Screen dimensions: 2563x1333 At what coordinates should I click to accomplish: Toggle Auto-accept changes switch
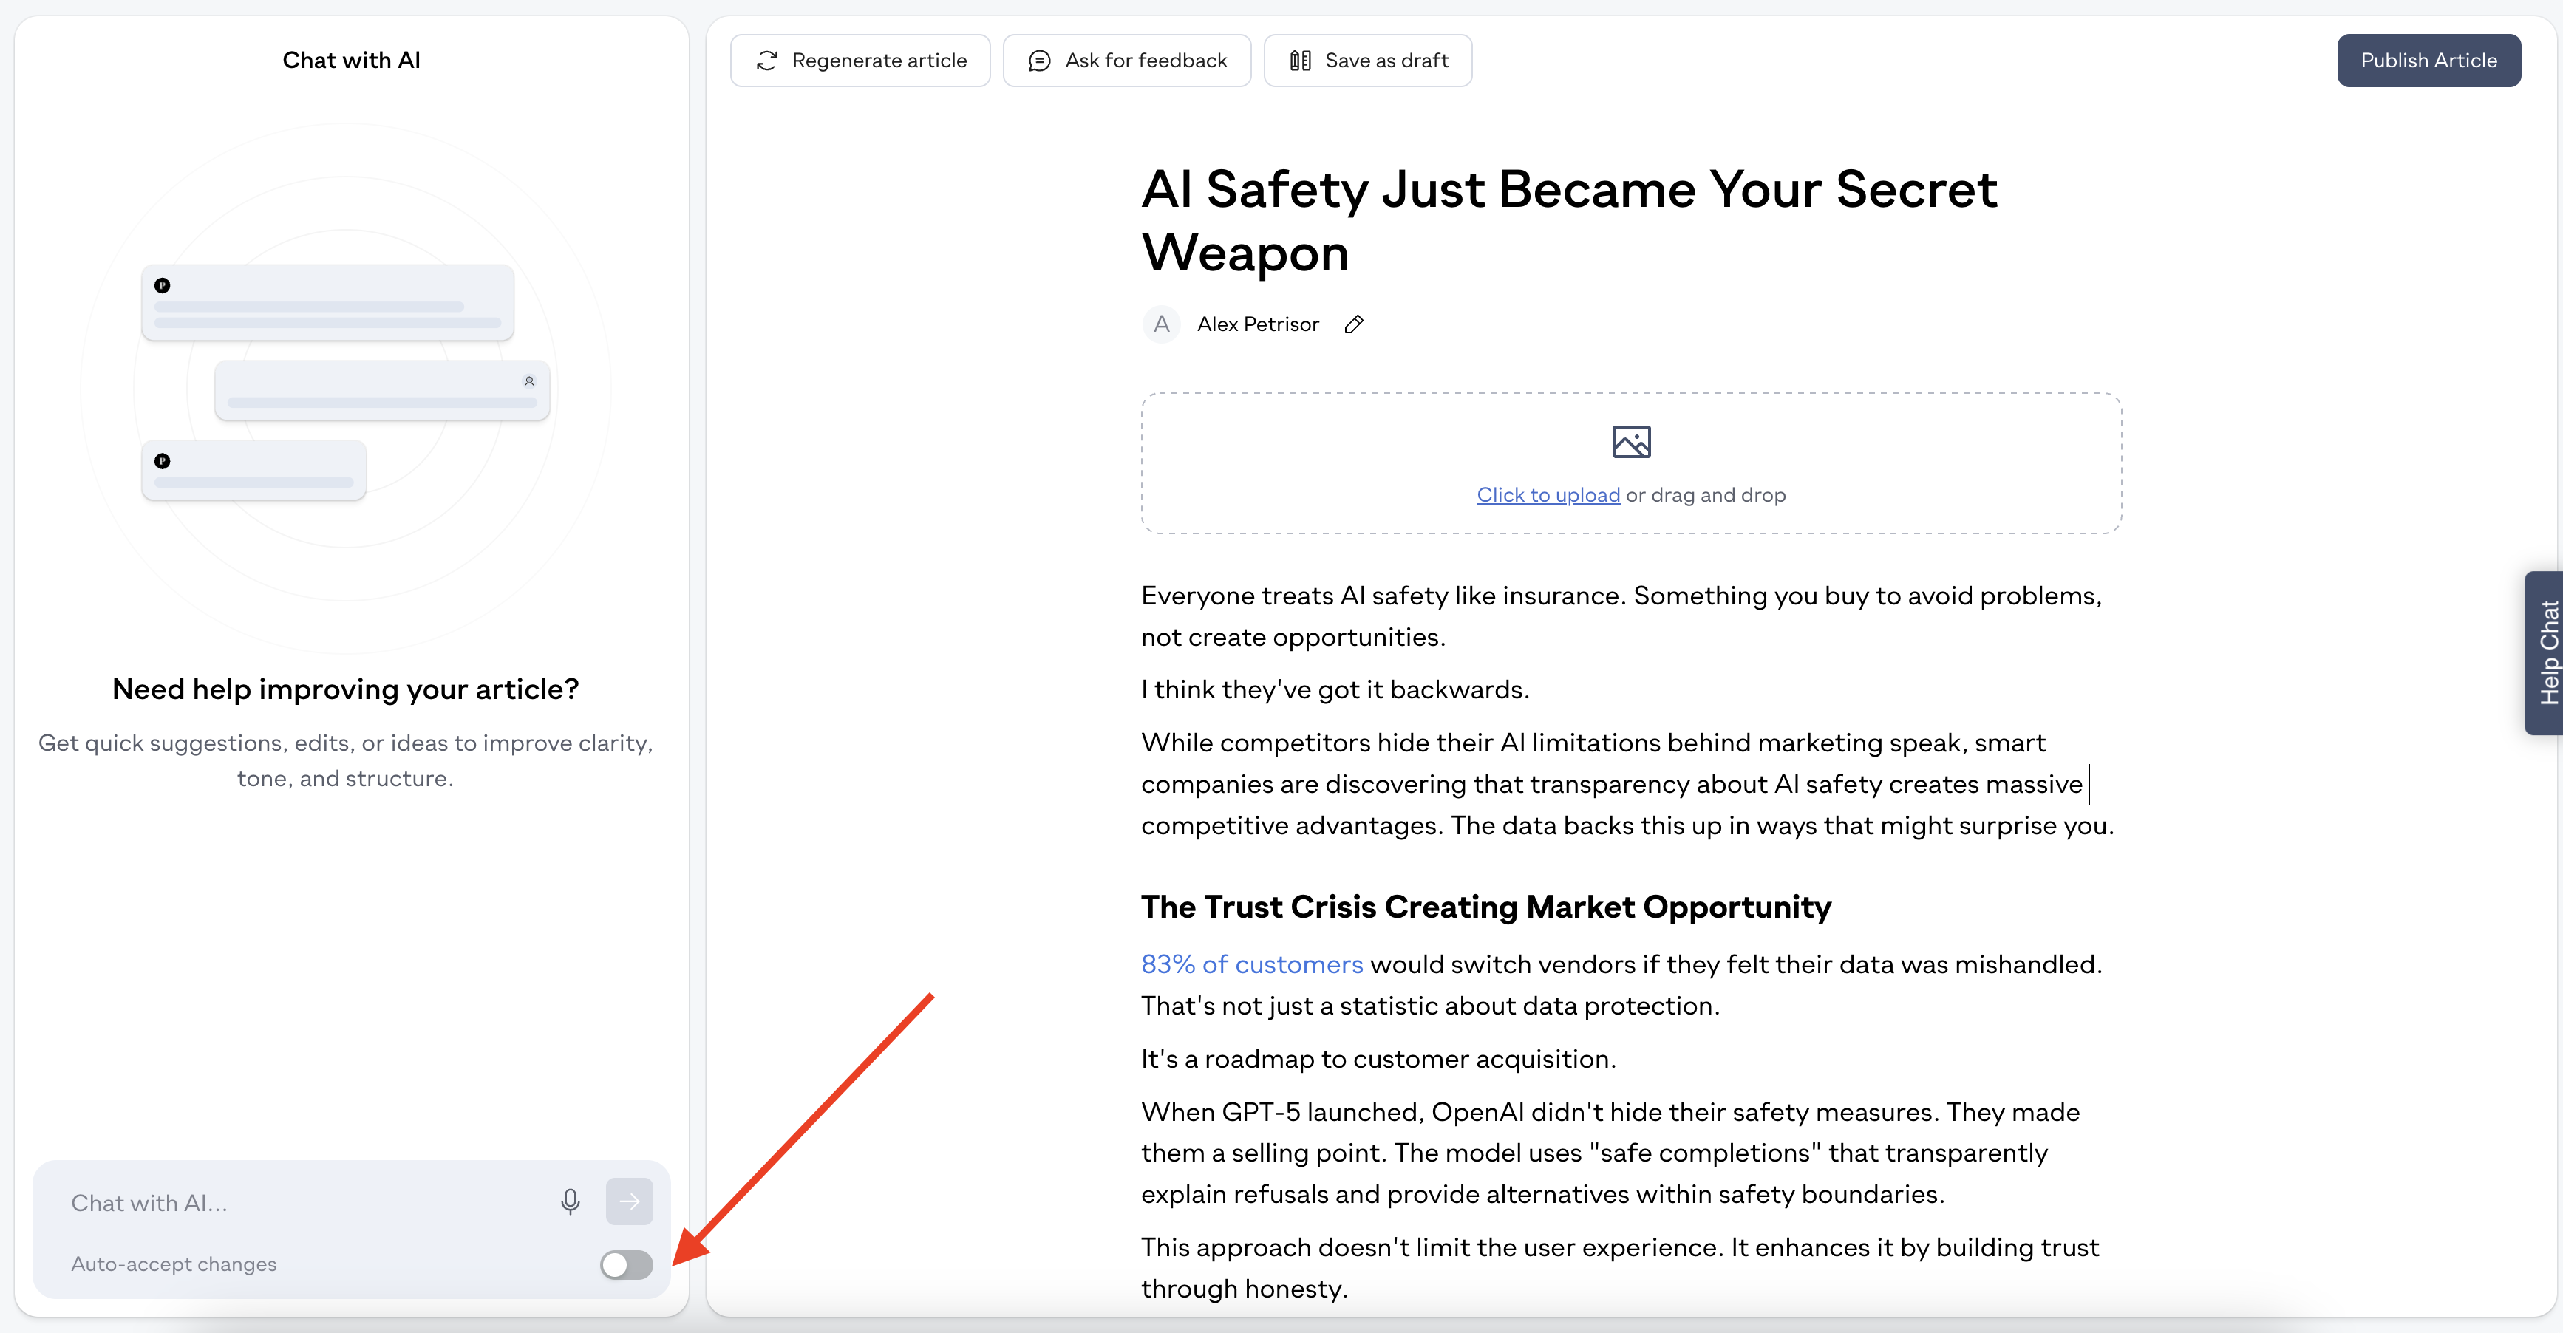(626, 1264)
